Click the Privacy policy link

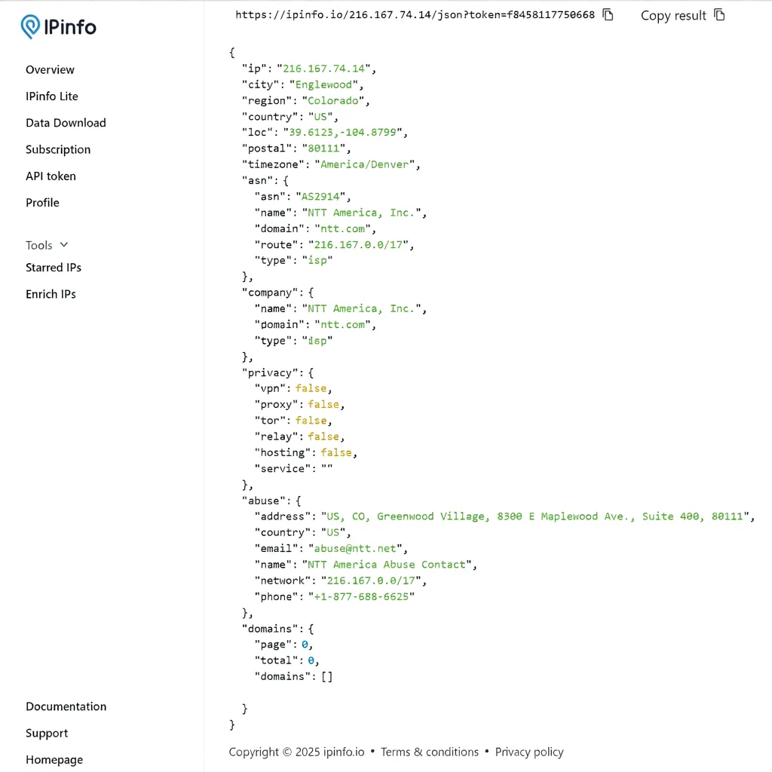(529, 752)
